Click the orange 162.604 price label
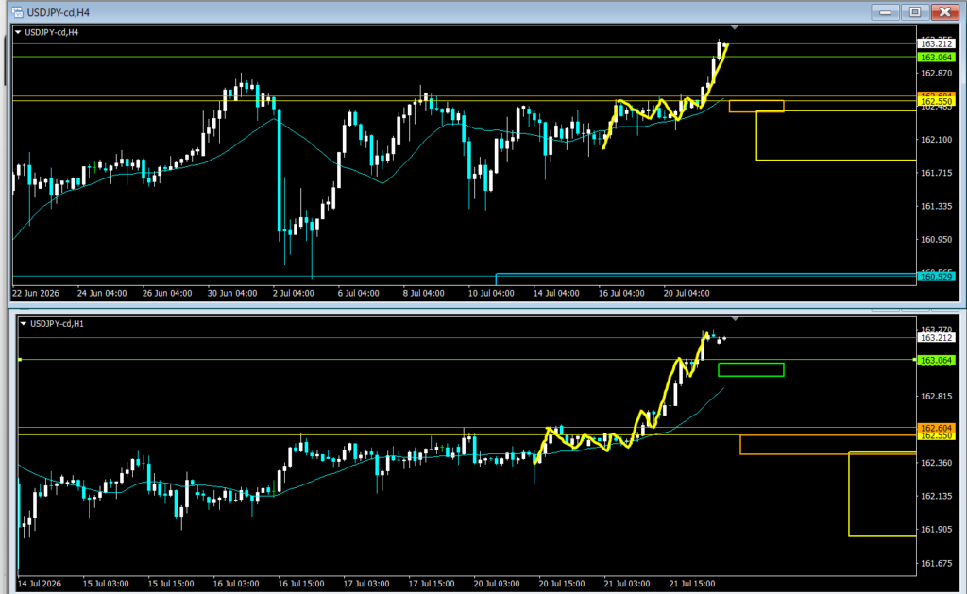This screenshot has width=967, height=594. (x=936, y=428)
